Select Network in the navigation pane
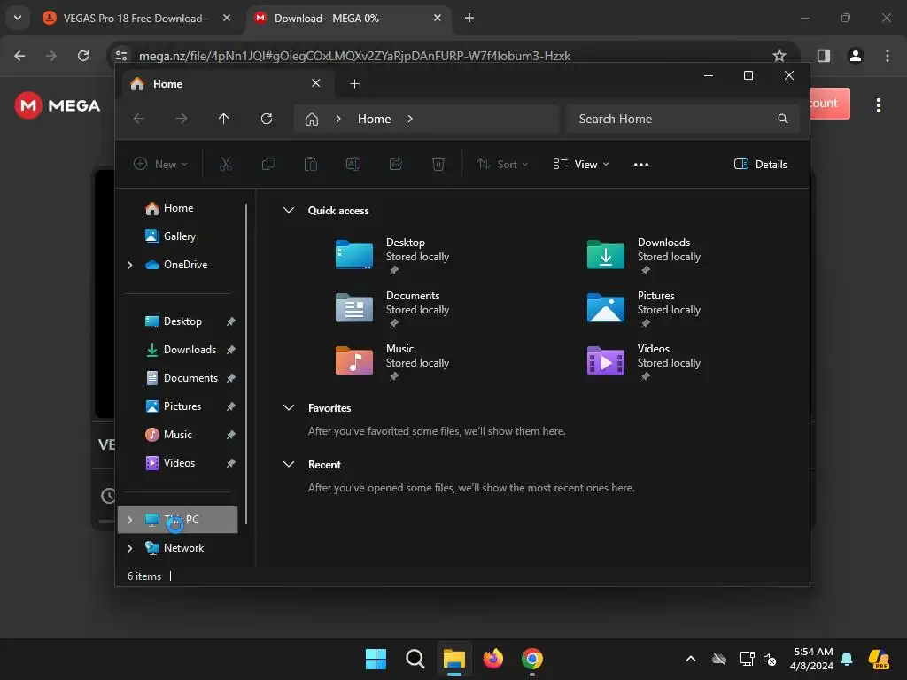 tap(183, 547)
